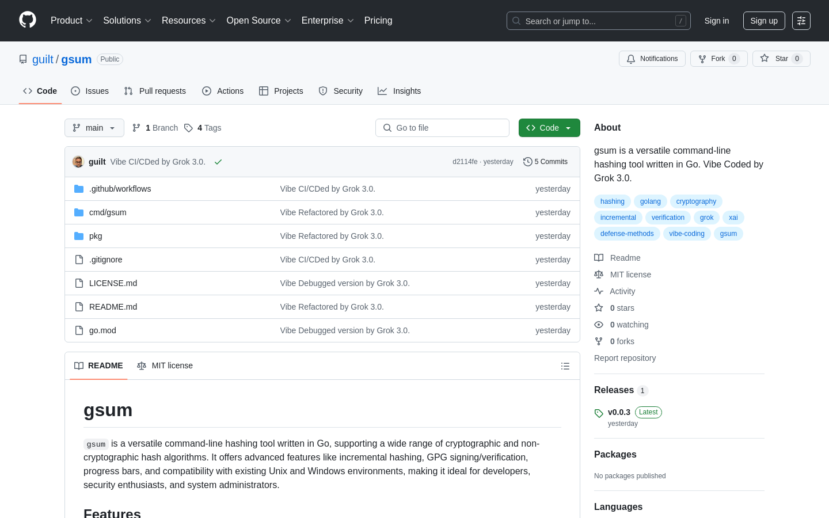
Task: Open the 5 Commits history
Action: click(x=545, y=162)
